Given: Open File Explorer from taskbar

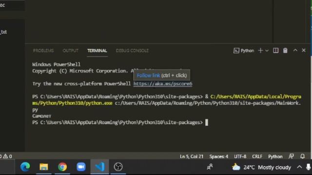Looking at the screenshot, I should click(44, 167).
